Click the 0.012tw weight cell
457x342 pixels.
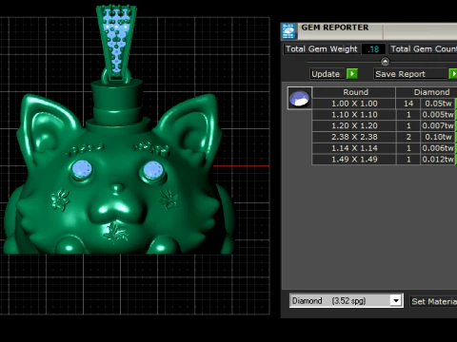[x=438, y=159]
